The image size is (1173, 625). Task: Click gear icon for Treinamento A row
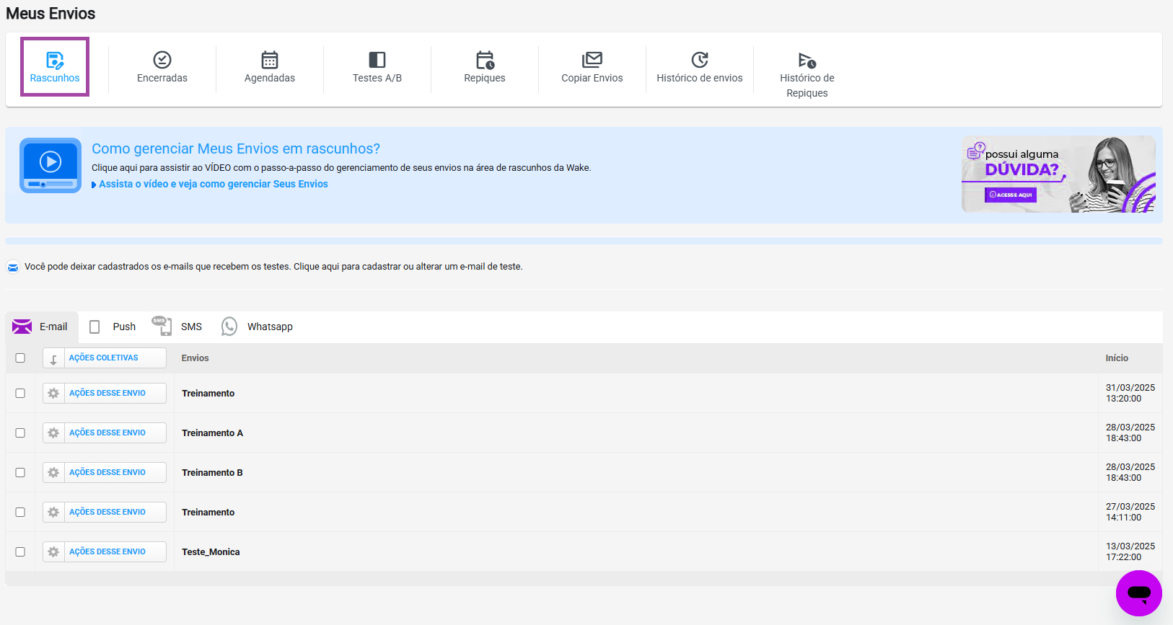[53, 433]
